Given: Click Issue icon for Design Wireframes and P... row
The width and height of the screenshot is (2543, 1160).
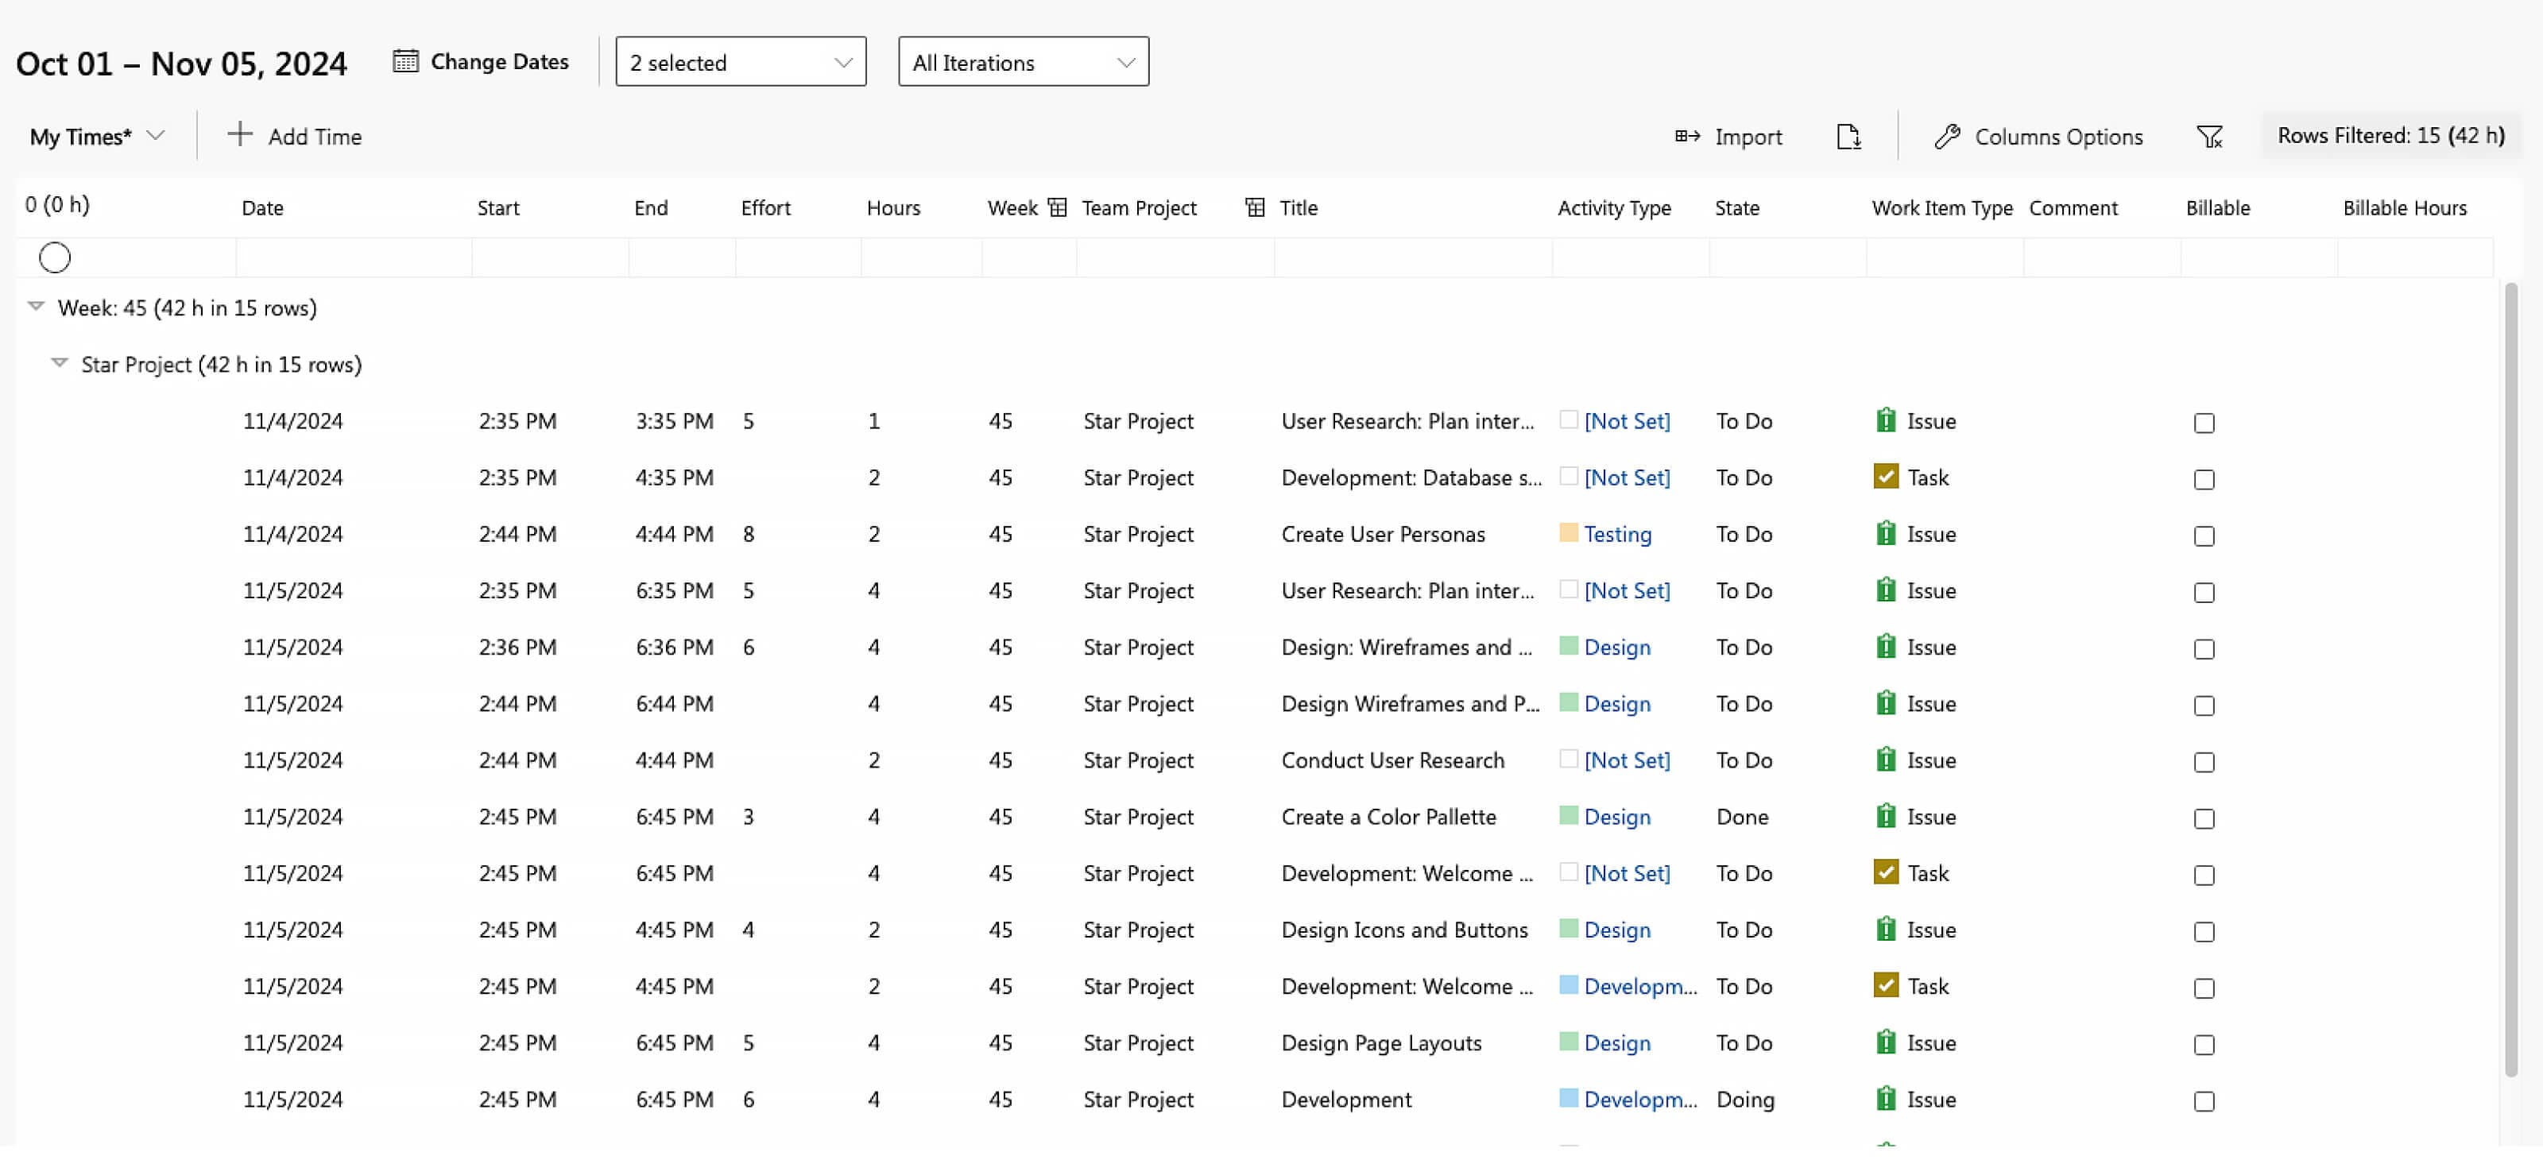Looking at the screenshot, I should [x=1886, y=703].
